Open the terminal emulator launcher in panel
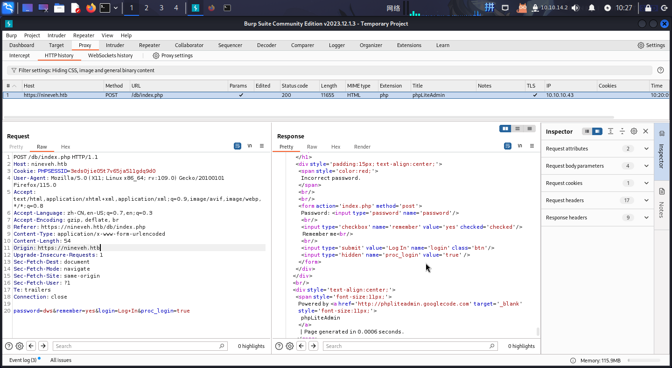This screenshot has width=672, height=368. pos(105,7)
